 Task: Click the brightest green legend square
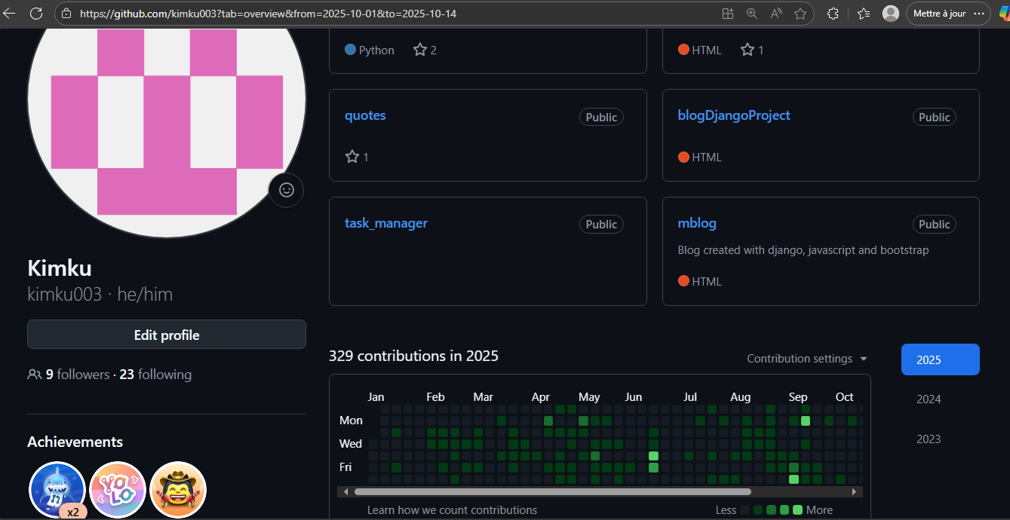tap(797, 510)
